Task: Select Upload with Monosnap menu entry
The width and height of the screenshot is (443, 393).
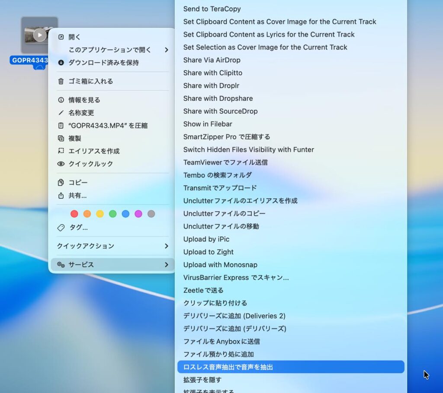Action: [220, 265]
